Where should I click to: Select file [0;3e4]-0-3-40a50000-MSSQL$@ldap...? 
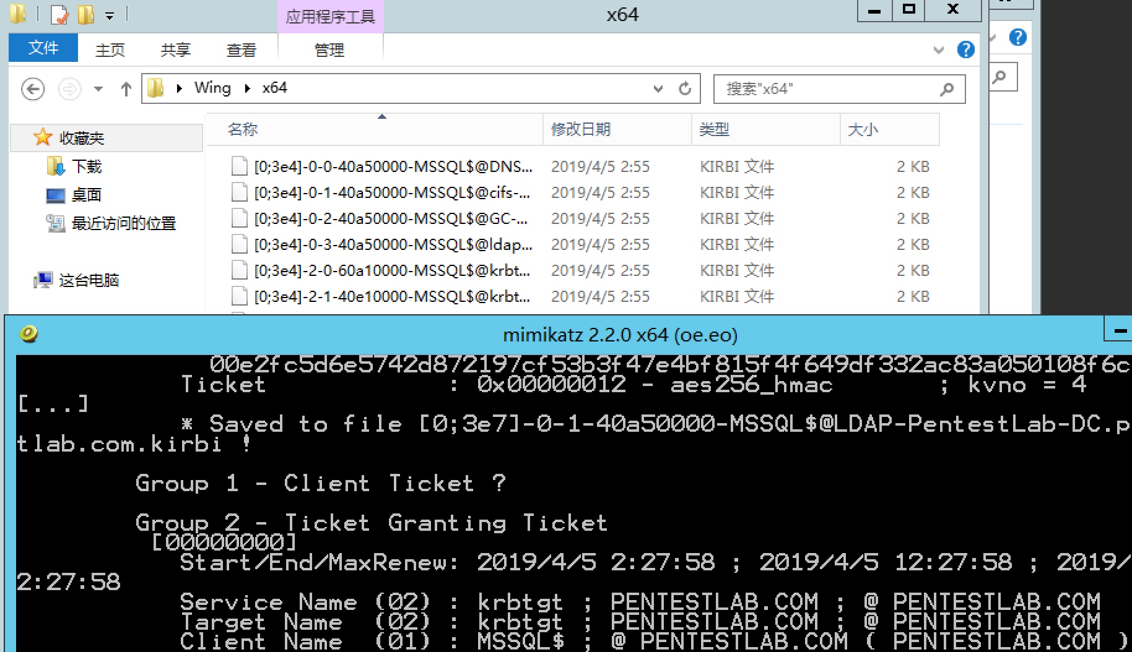coord(393,244)
